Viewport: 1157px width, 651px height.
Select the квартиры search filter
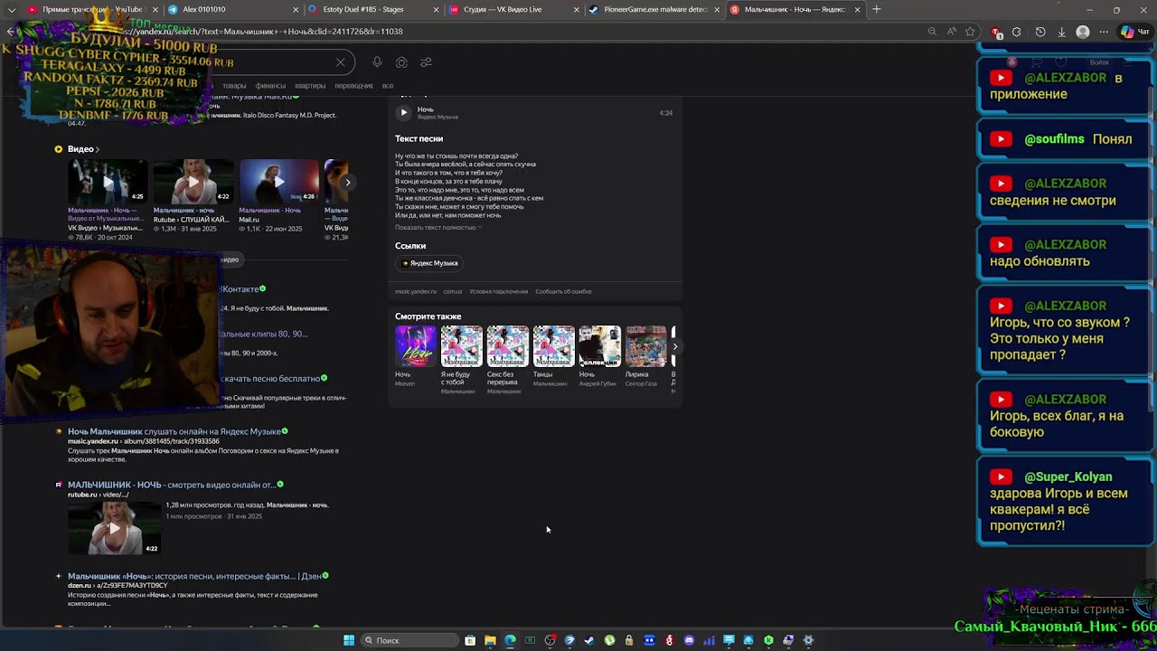310,86
